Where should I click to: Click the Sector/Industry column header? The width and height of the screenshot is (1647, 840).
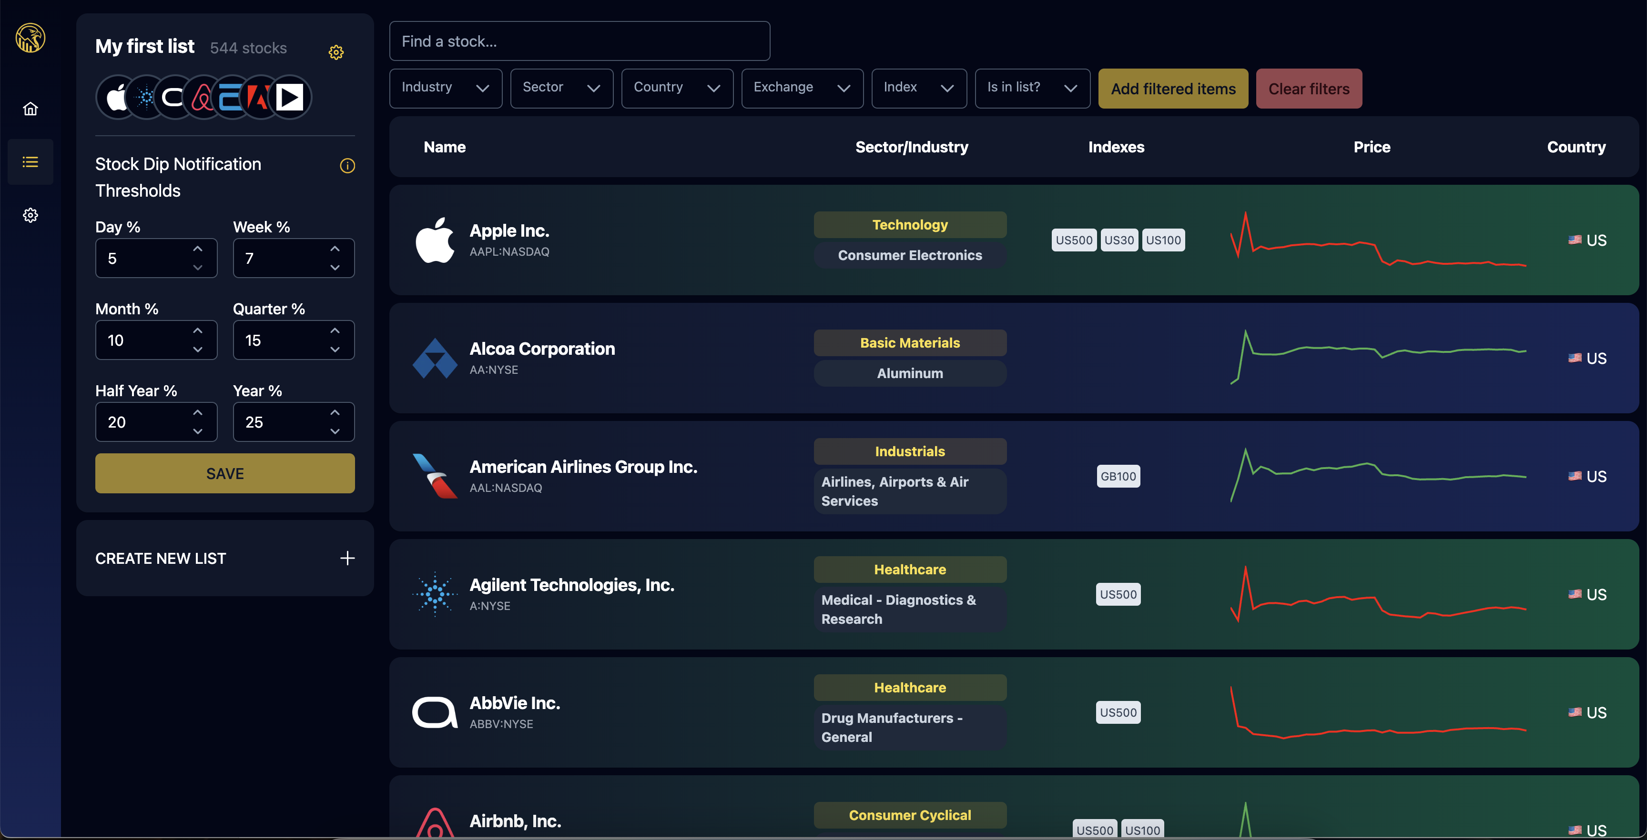912,147
